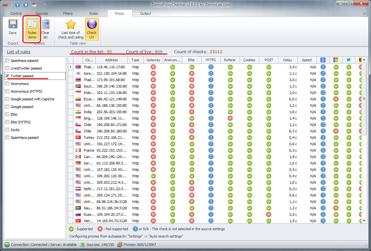Sort table by Elite column
Viewport: 371px width, 251px height.
click(191, 60)
